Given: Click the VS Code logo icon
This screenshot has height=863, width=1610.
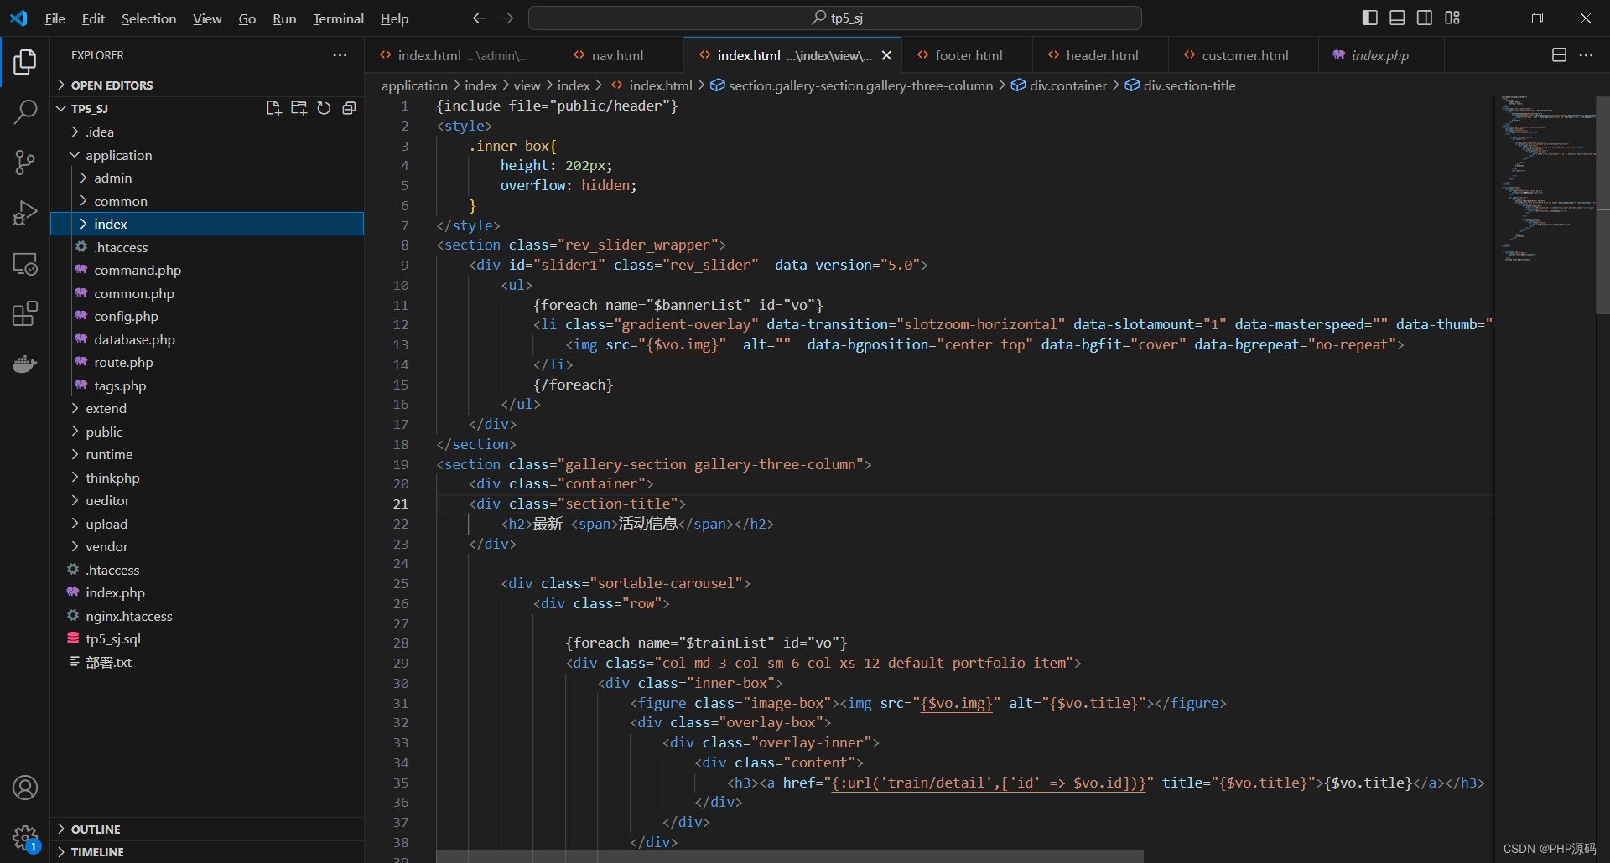Looking at the screenshot, I should [18, 18].
